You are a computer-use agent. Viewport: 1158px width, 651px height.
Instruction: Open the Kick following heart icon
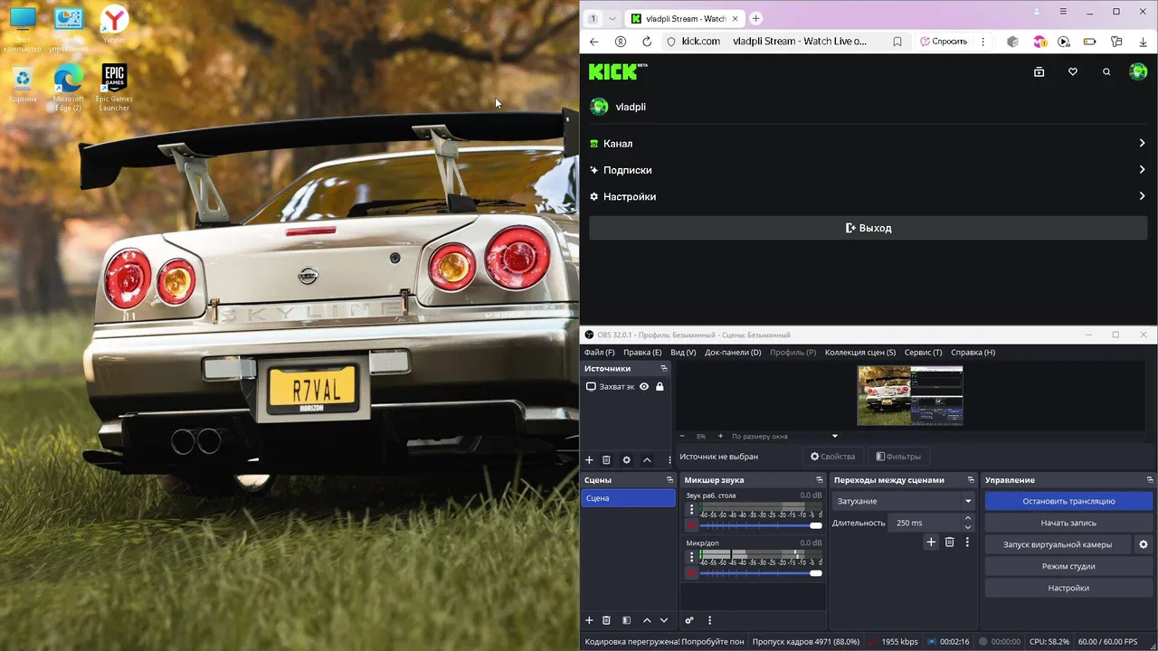point(1073,71)
